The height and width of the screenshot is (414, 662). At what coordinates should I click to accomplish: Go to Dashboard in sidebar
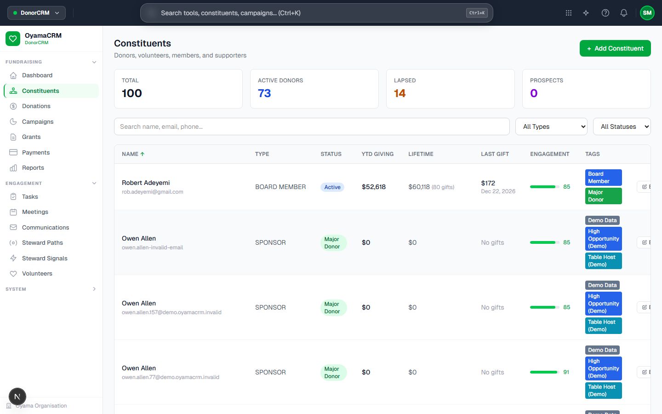pyautogui.click(x=51, y=75)
